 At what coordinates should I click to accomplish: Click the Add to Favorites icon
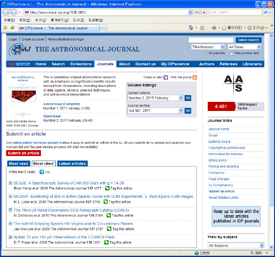[12, 28]
